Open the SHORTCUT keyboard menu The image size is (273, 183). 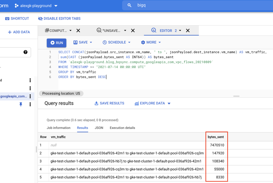[x=17, y=18]
